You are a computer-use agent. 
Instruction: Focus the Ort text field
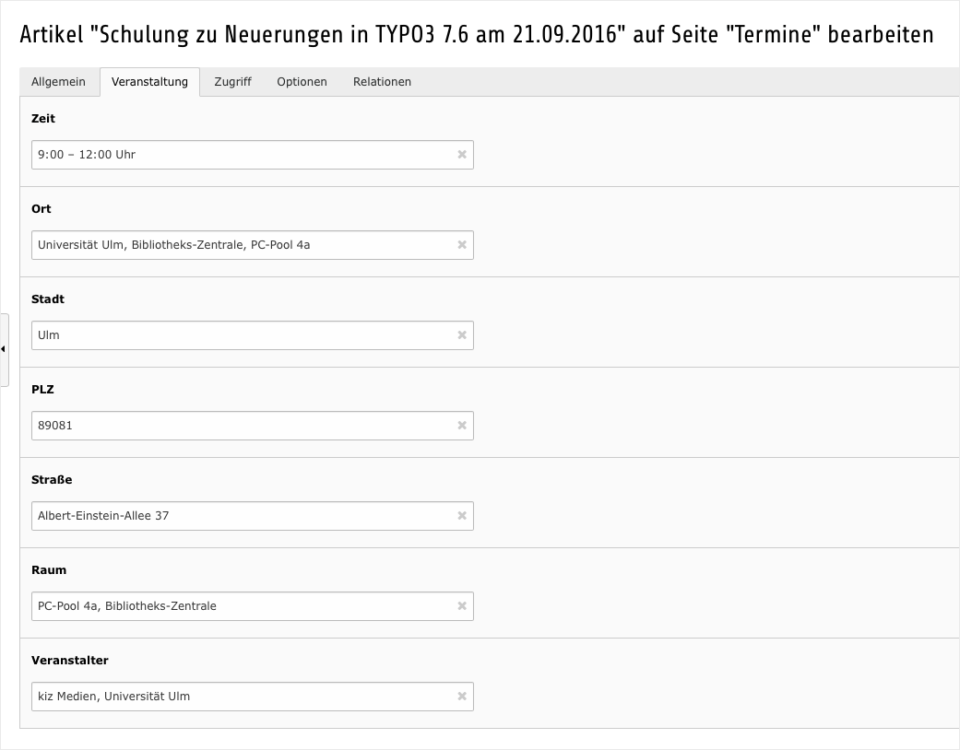click(240, 245)
